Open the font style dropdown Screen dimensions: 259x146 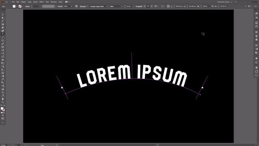click(122, 6)
